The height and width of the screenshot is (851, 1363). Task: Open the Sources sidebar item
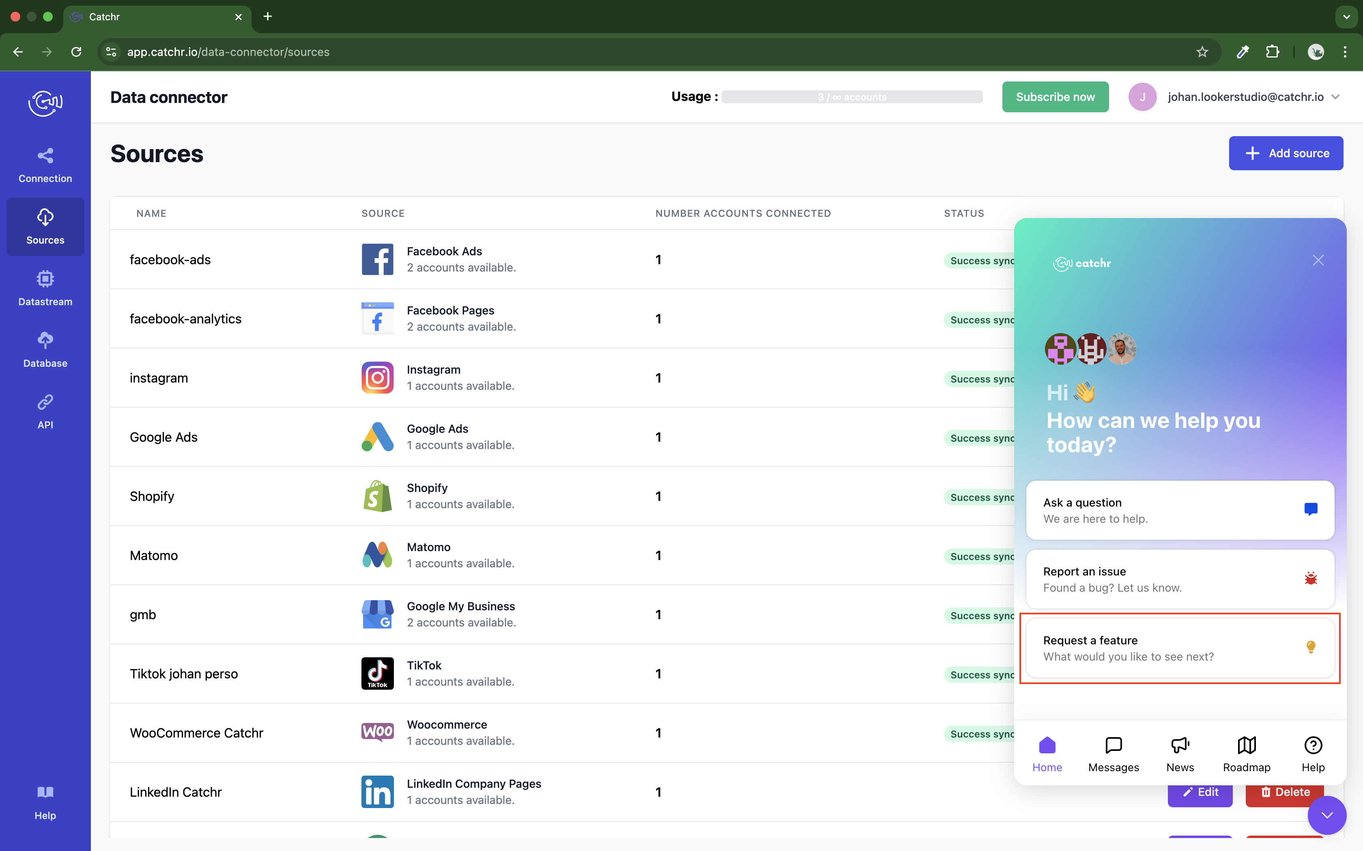point(45,227)
